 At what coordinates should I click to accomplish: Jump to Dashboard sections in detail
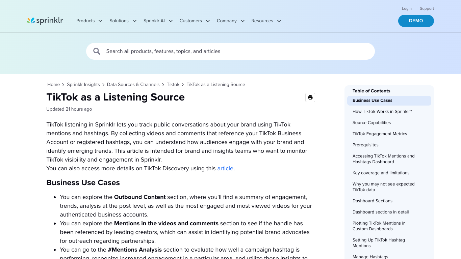click(381, 212)
